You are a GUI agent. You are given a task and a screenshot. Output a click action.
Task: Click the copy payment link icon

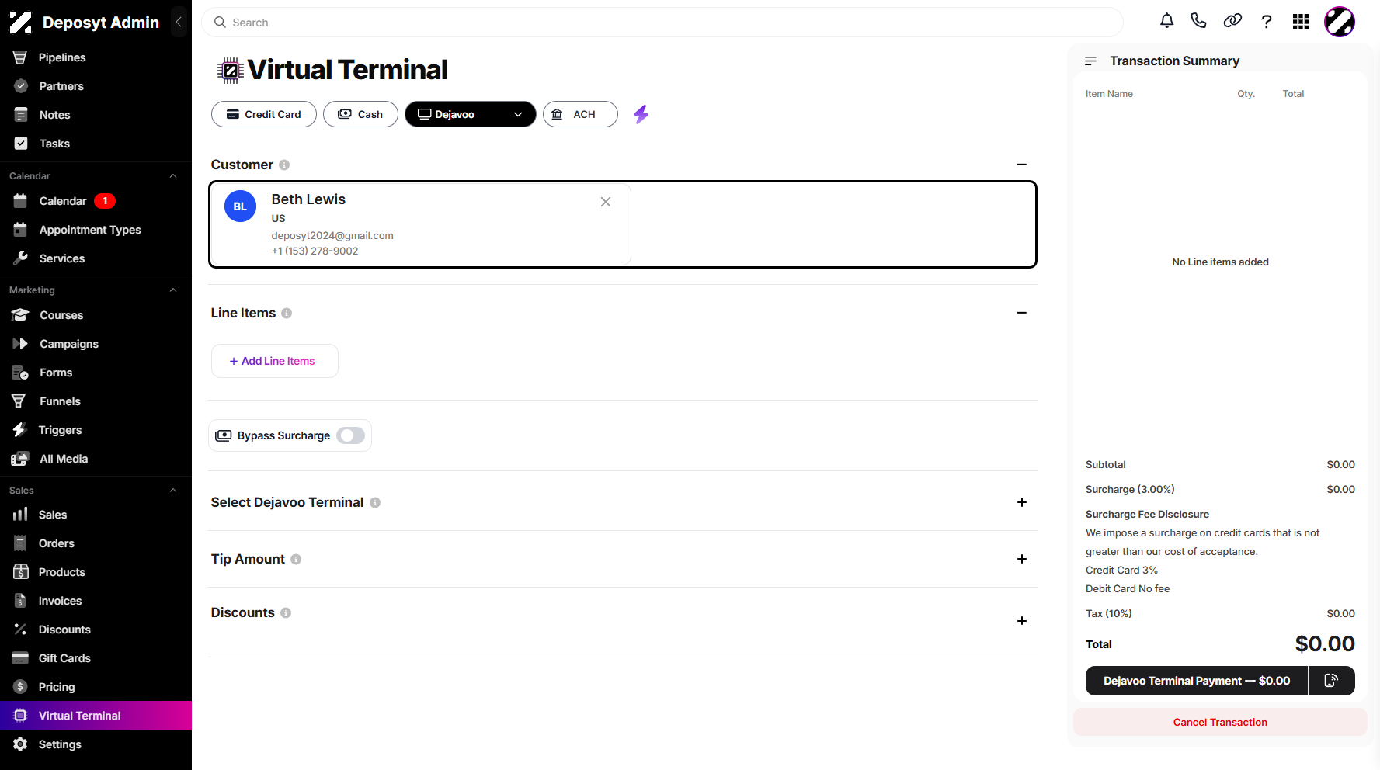click(x=1331, y=681)
